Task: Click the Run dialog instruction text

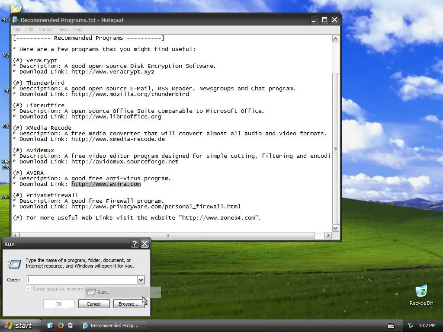Action: [x=80, y=263]
